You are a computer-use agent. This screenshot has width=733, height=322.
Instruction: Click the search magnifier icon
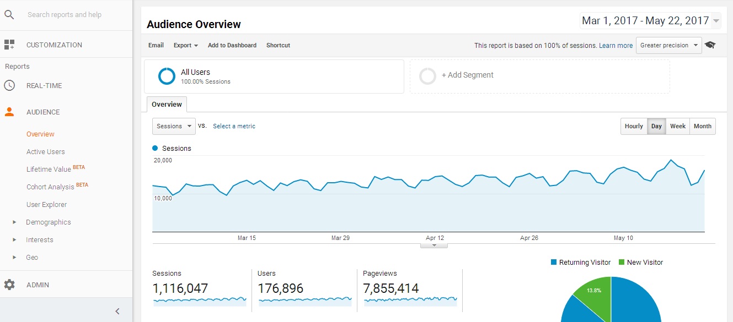click(9, 15)
